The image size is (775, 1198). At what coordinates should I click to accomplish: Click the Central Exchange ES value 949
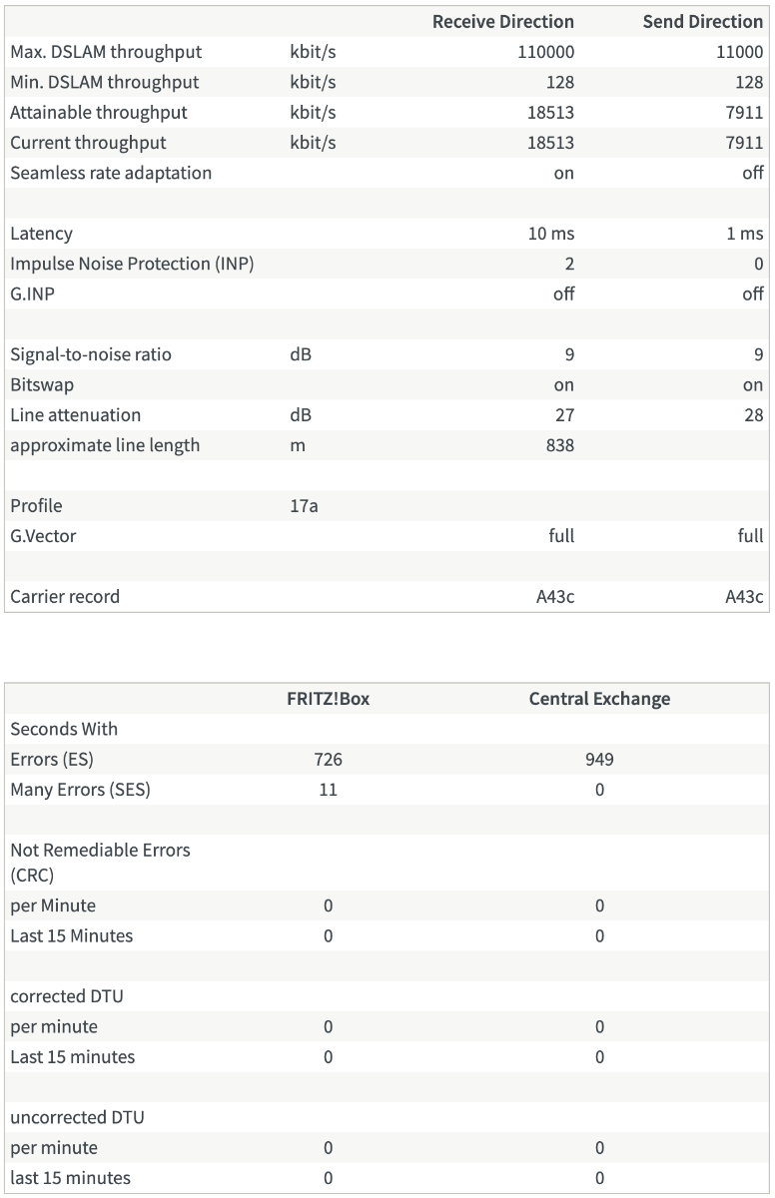coord(599,760)
